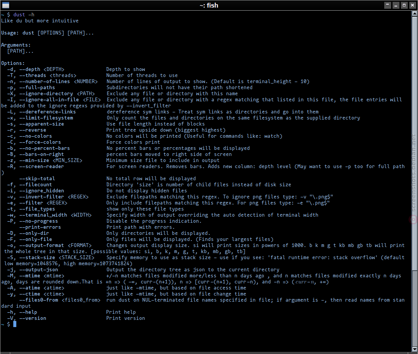Click the scrollbar down arrow
The image size is (418, 354).
point(415,349)
